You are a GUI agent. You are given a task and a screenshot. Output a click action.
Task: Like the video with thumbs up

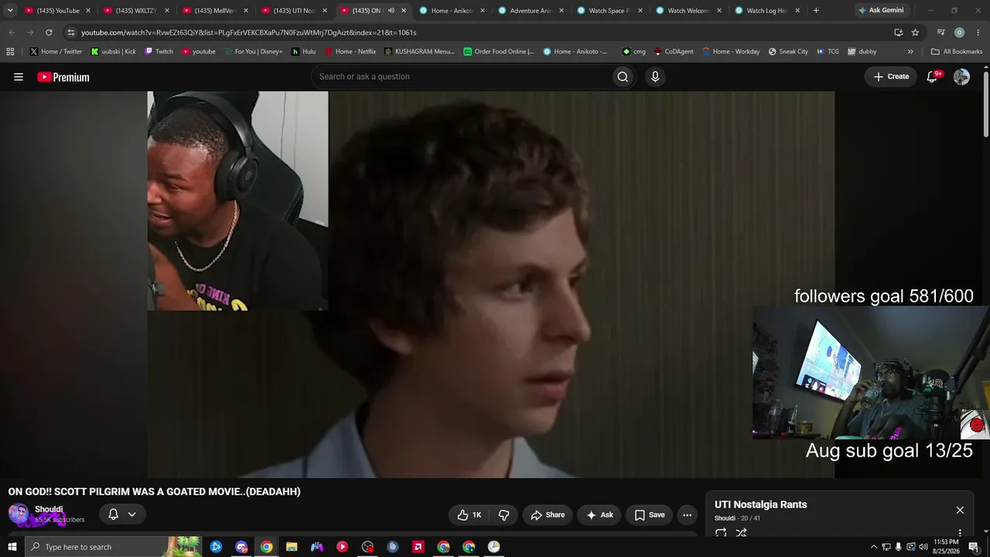click(x=469, y=515)
